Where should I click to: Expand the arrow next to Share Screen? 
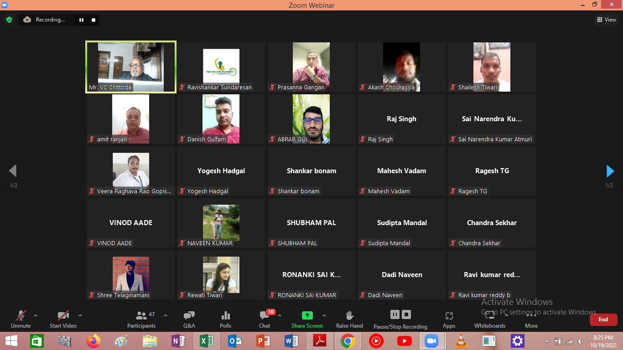point(324,315)
